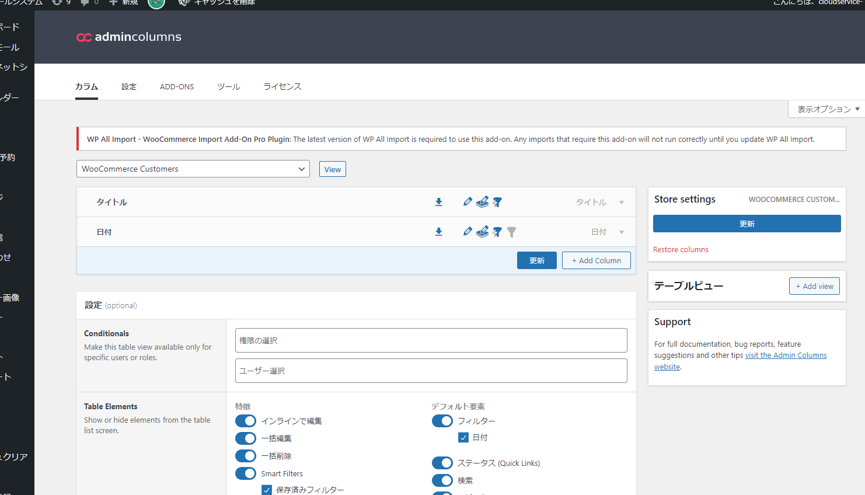Switch to the 設定 tab

(x=129, y=86)
